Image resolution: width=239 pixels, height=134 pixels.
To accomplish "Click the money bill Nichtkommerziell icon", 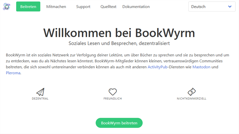I will [192, 92].
